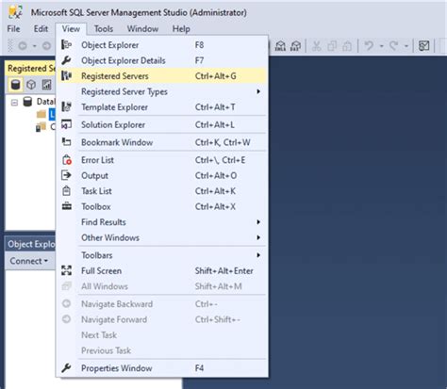Click the Copy toolbar icon
447x389 pixels.
[332, 46]
